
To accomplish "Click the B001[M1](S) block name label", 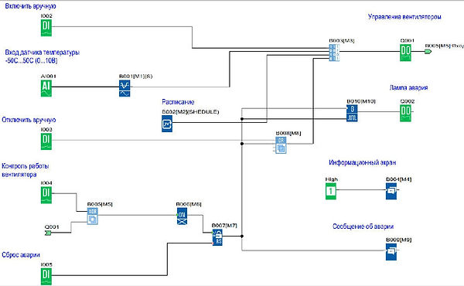I will (135, 77).
